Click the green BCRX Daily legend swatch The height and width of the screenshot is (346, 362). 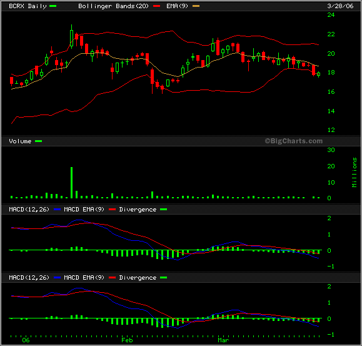click(53, 6)
